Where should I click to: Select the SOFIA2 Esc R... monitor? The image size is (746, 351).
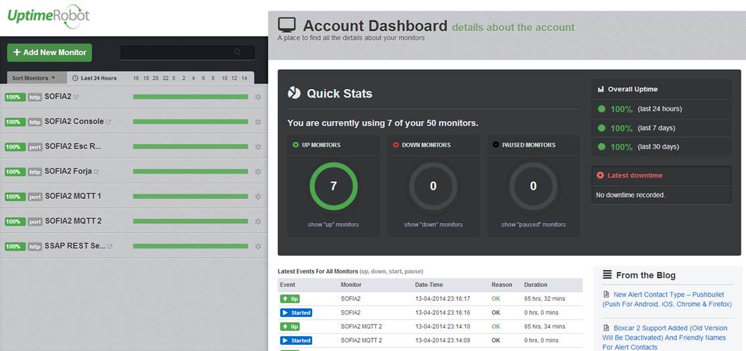[72, 147]
